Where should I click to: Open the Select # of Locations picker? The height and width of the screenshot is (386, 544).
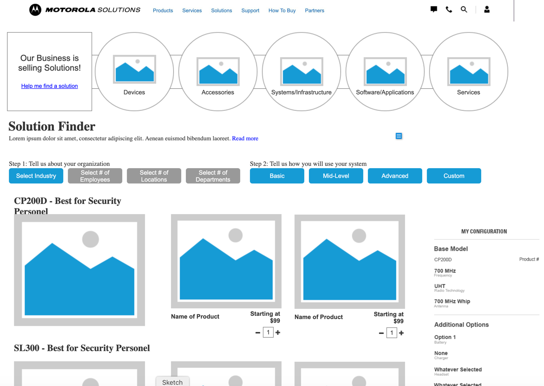point(154,176)
